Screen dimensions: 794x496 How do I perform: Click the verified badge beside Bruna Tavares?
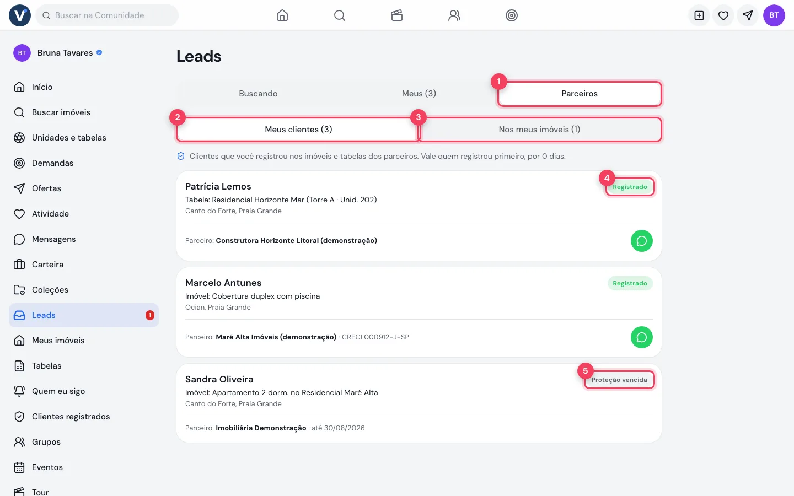tap(99, 53)
